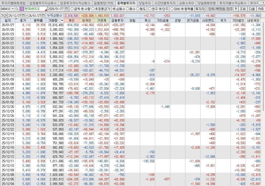This screenshot has height=186, width=265.
Task: Open the calendar icon for period start 25/12/27
Action: click(x=23, y=15)
